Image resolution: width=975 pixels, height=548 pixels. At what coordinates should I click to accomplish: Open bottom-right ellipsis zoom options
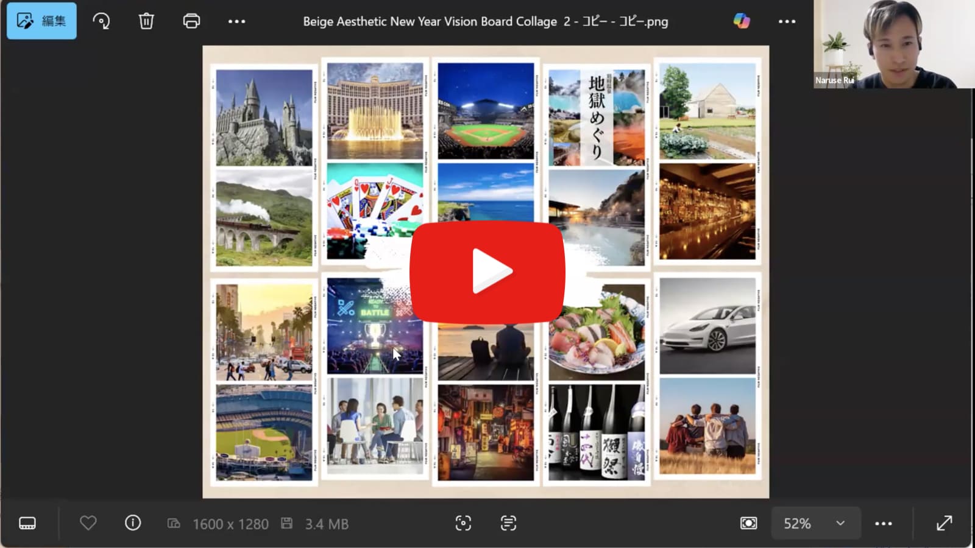(884, 523)
